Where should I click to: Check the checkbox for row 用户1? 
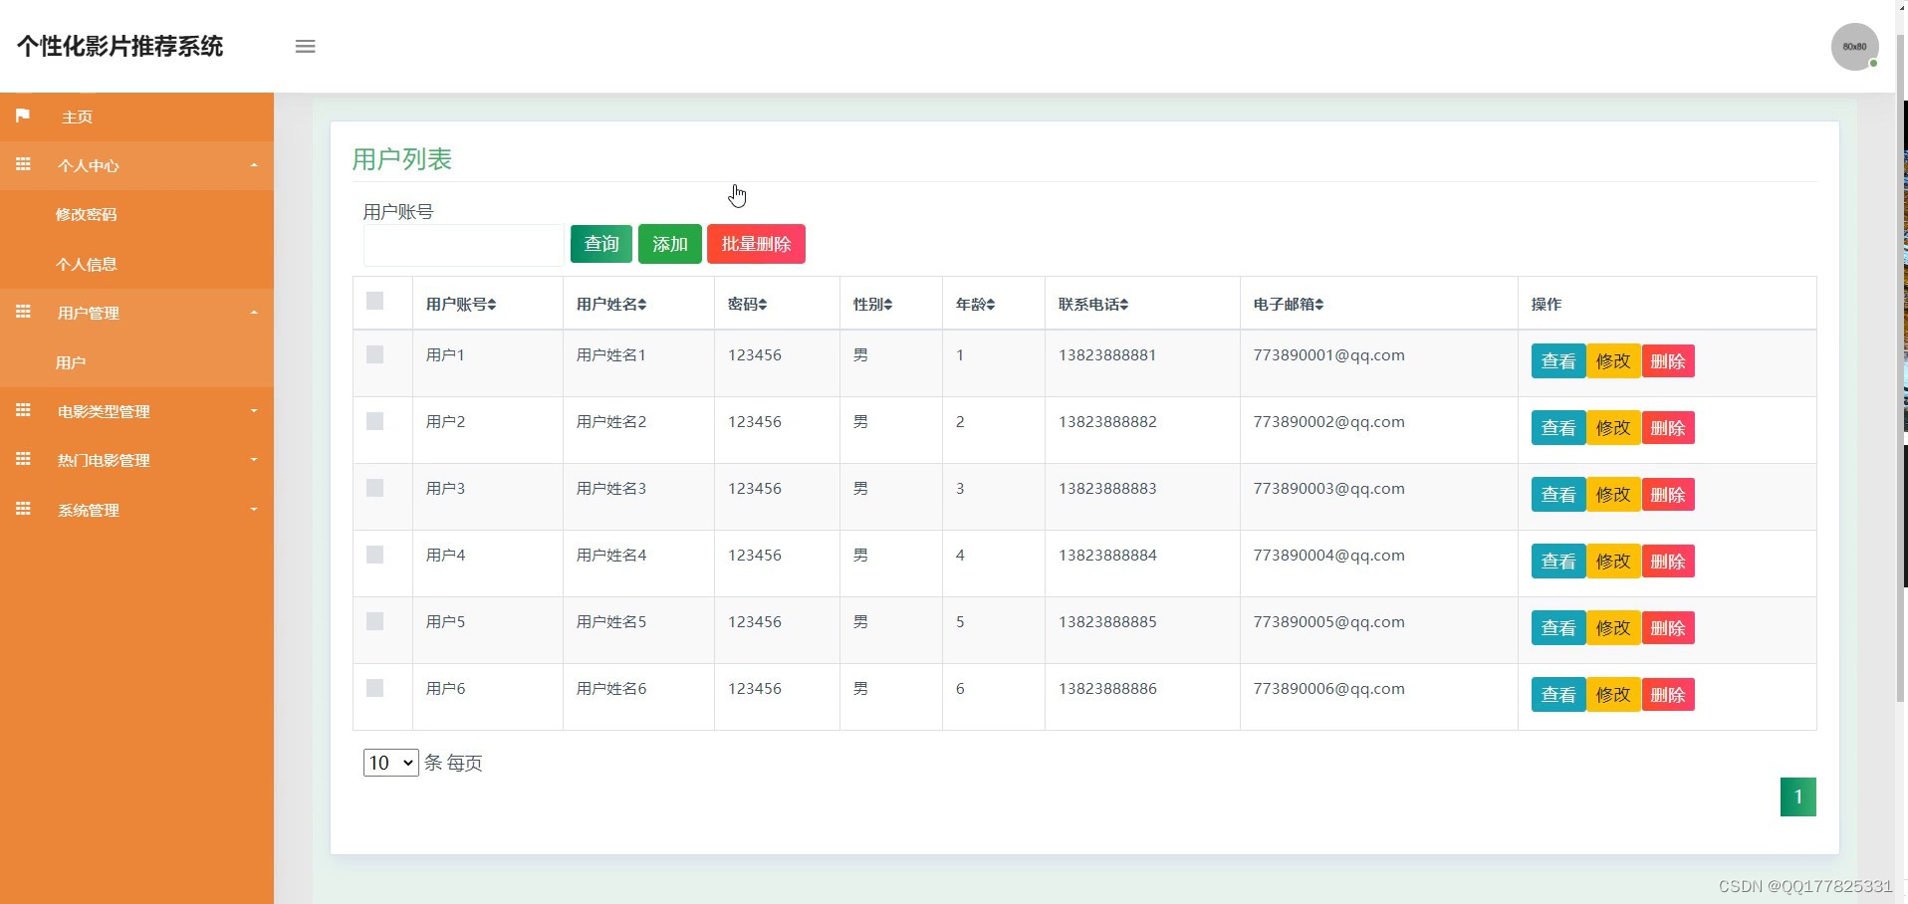(375, 354)
